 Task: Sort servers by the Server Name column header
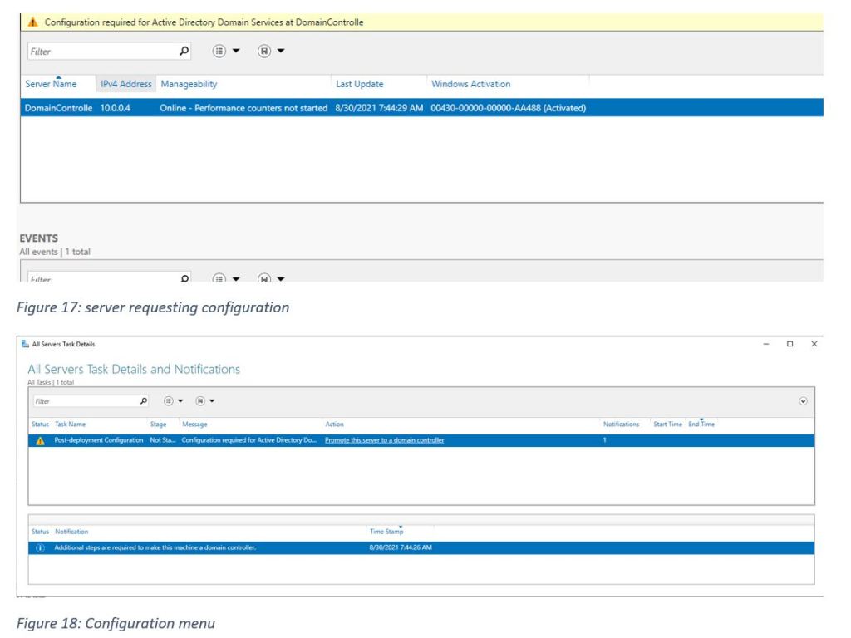51,85
